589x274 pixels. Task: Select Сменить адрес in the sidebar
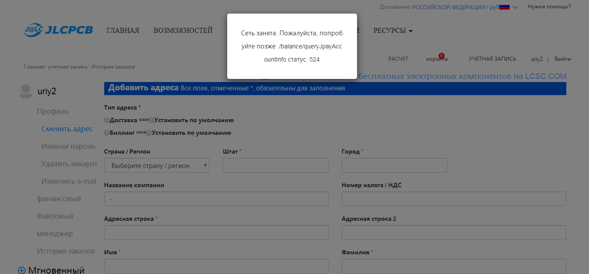pos(67,129)
